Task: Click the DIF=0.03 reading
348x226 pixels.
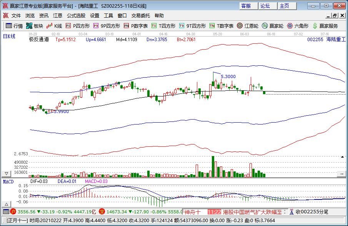Action: (39, 181)
